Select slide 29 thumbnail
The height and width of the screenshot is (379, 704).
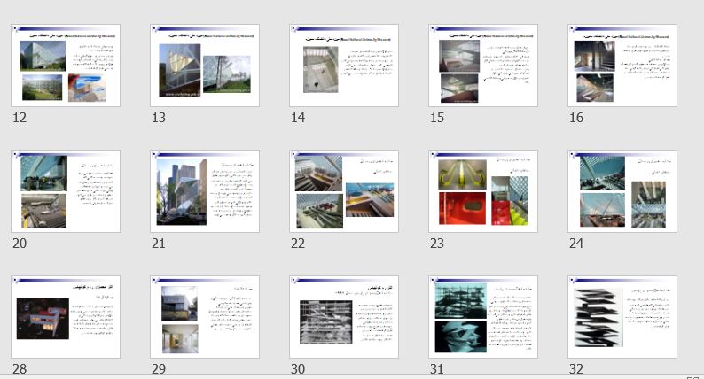click(205, 317)
